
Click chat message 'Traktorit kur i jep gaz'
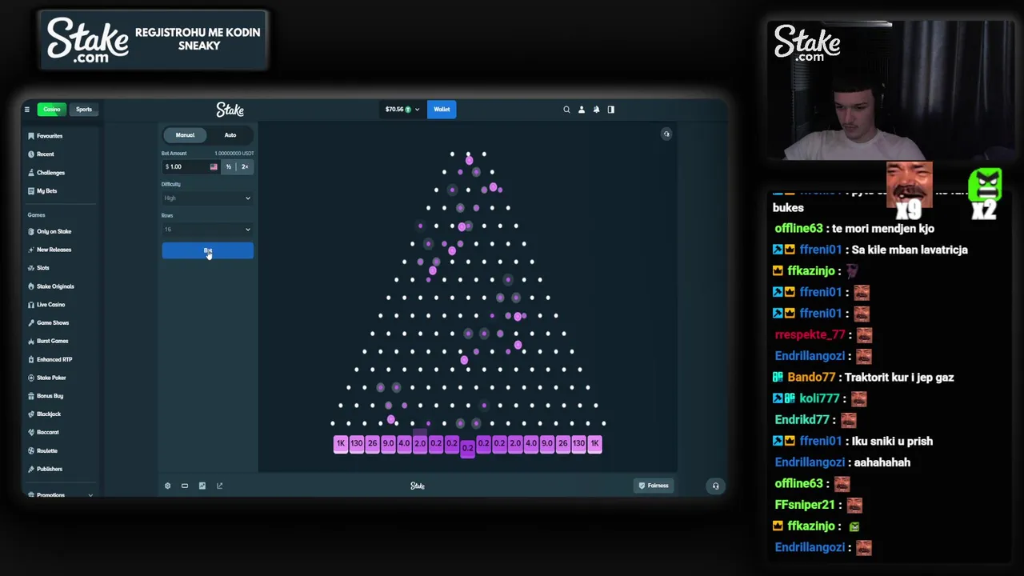[x=899, y=378]
